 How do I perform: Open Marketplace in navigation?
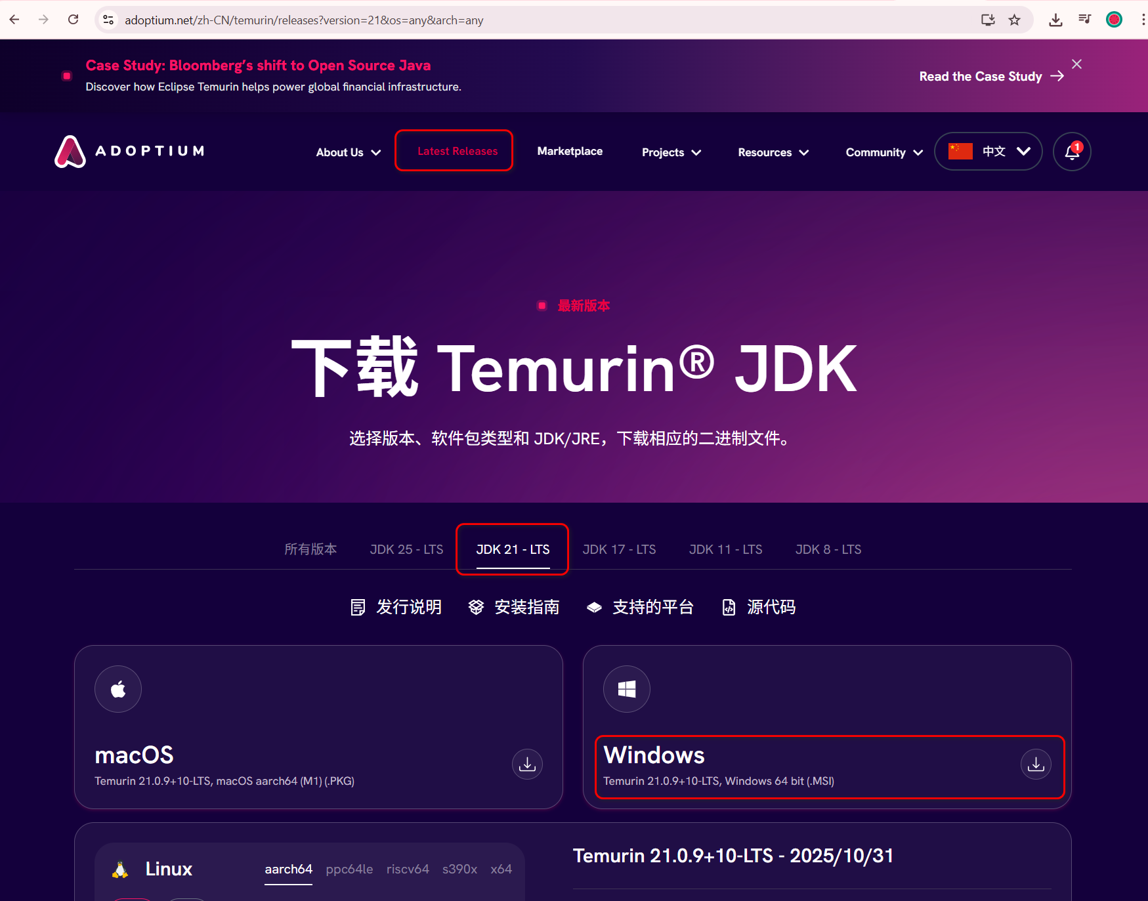(570, 151)
